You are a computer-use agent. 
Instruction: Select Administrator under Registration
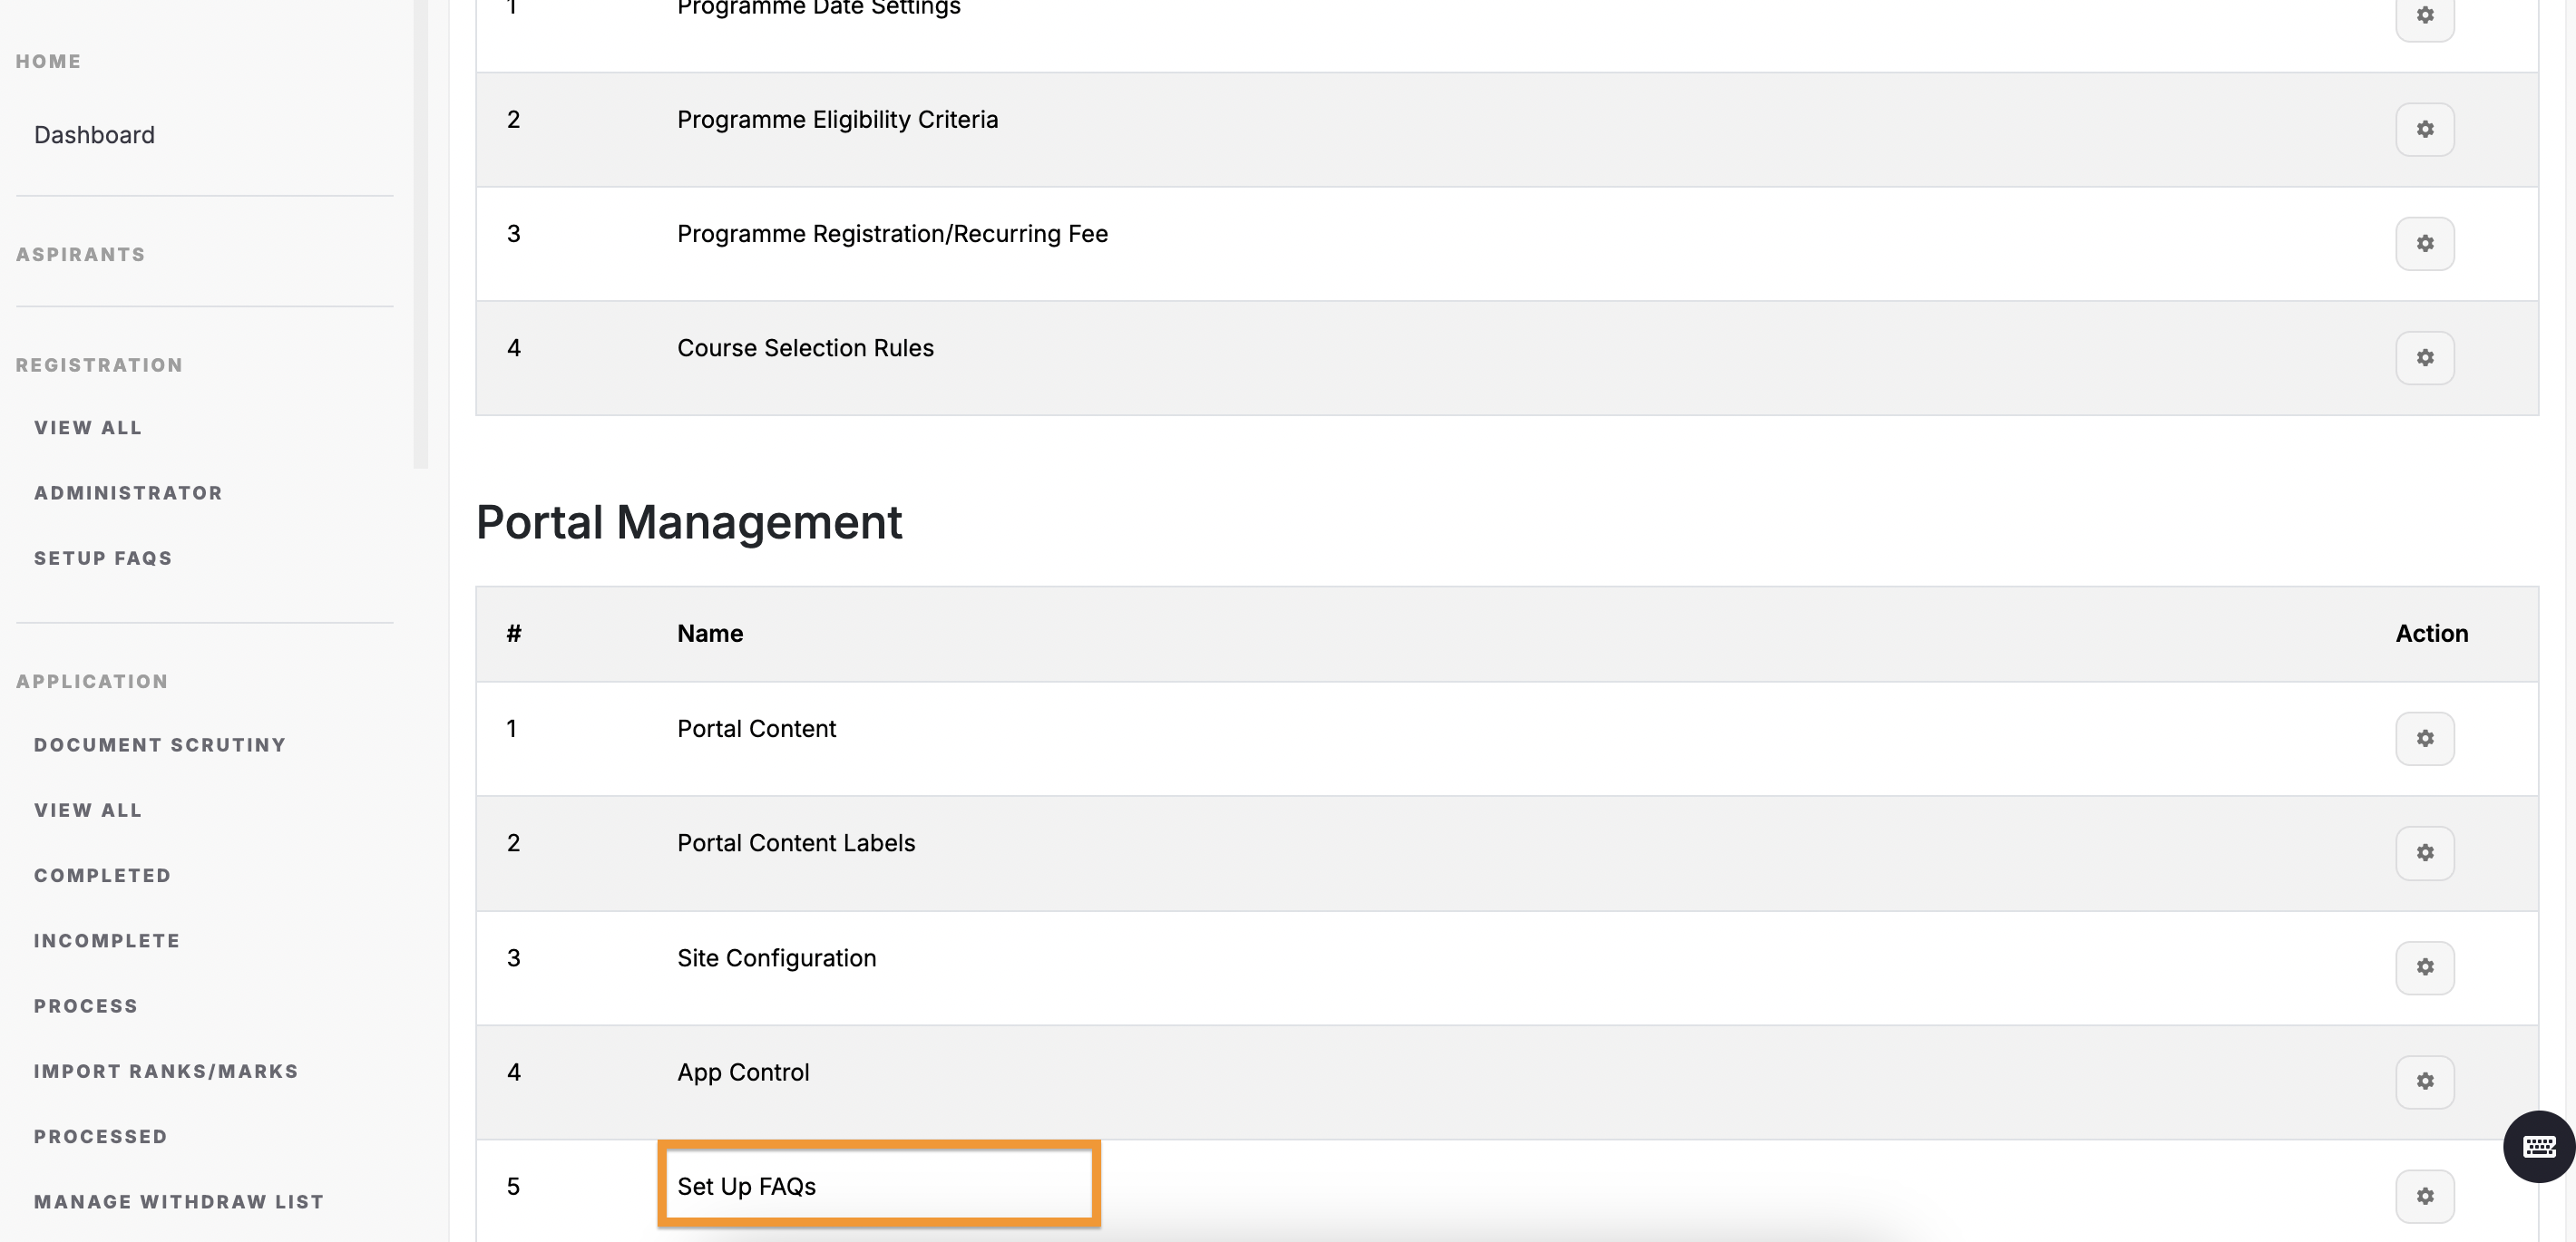point(128,492)
